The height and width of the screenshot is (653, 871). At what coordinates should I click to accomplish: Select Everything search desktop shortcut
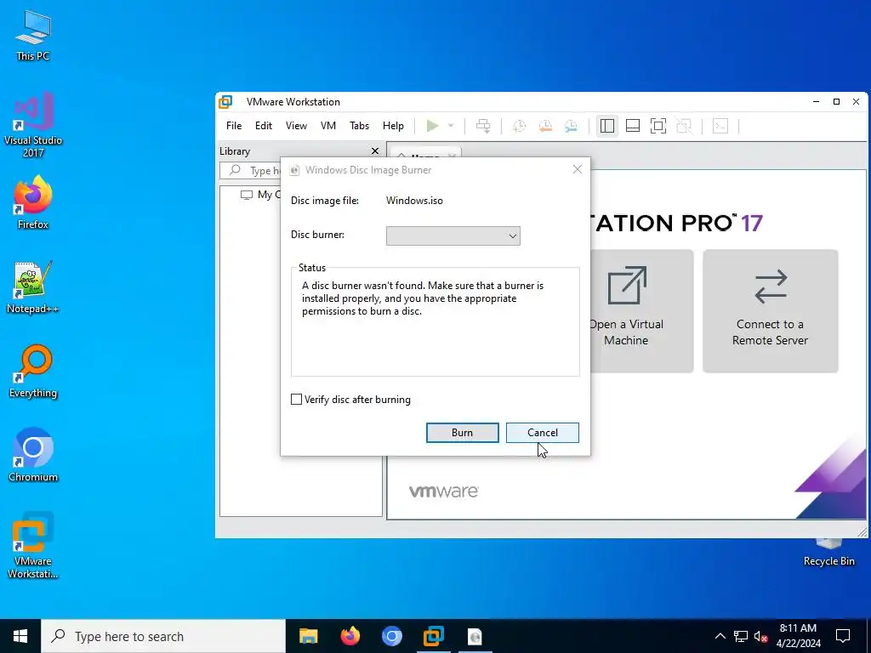pyautogui.click(x=33, y=372)
